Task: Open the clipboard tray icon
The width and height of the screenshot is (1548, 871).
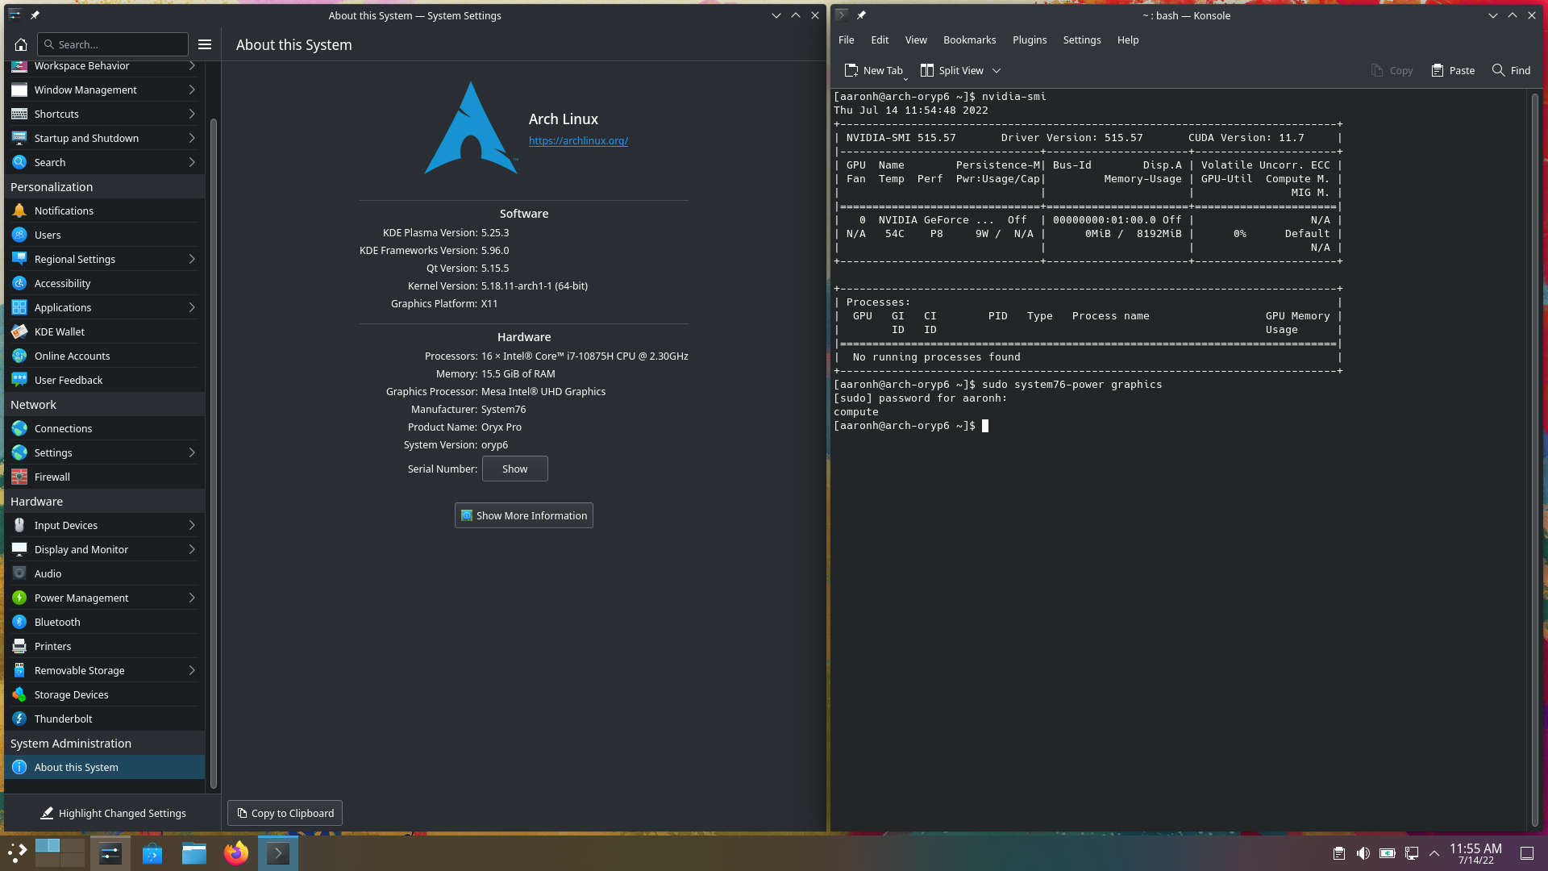Action: coord(1338,853)
